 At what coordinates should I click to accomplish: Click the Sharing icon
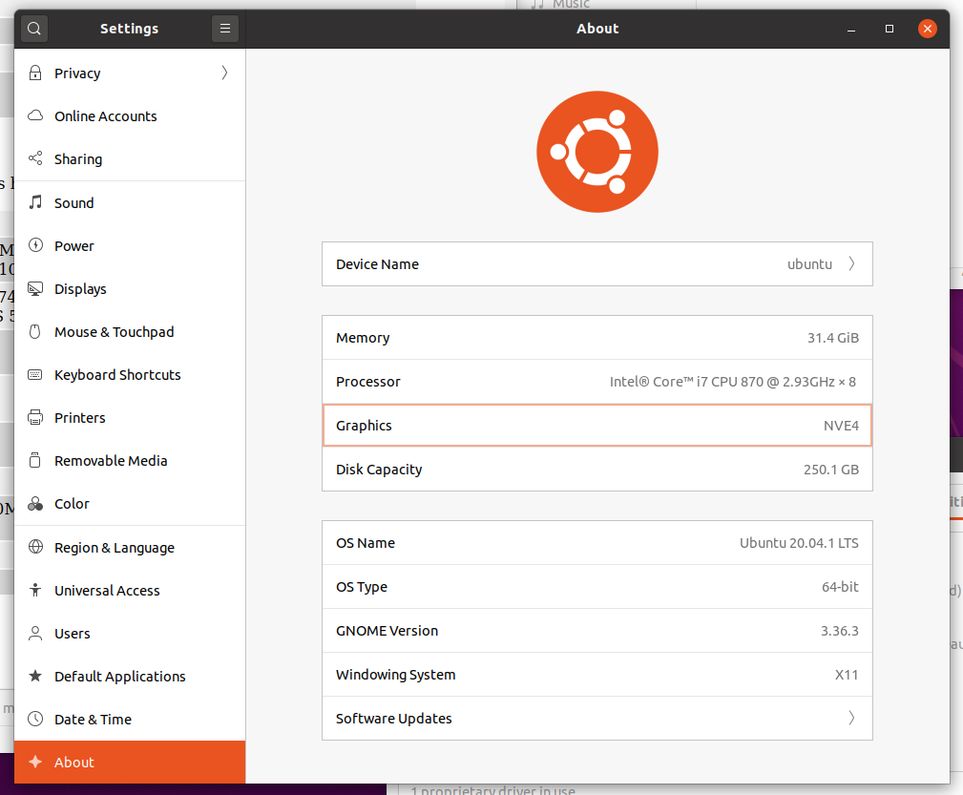(35, 158)
